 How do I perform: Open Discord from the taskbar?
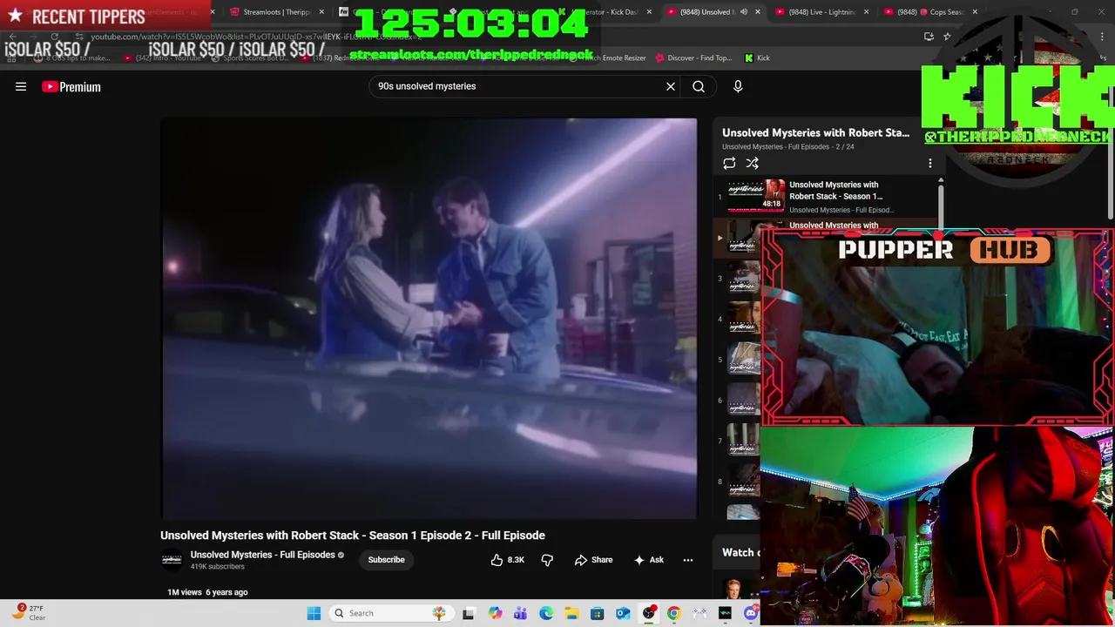click(751, 613)
